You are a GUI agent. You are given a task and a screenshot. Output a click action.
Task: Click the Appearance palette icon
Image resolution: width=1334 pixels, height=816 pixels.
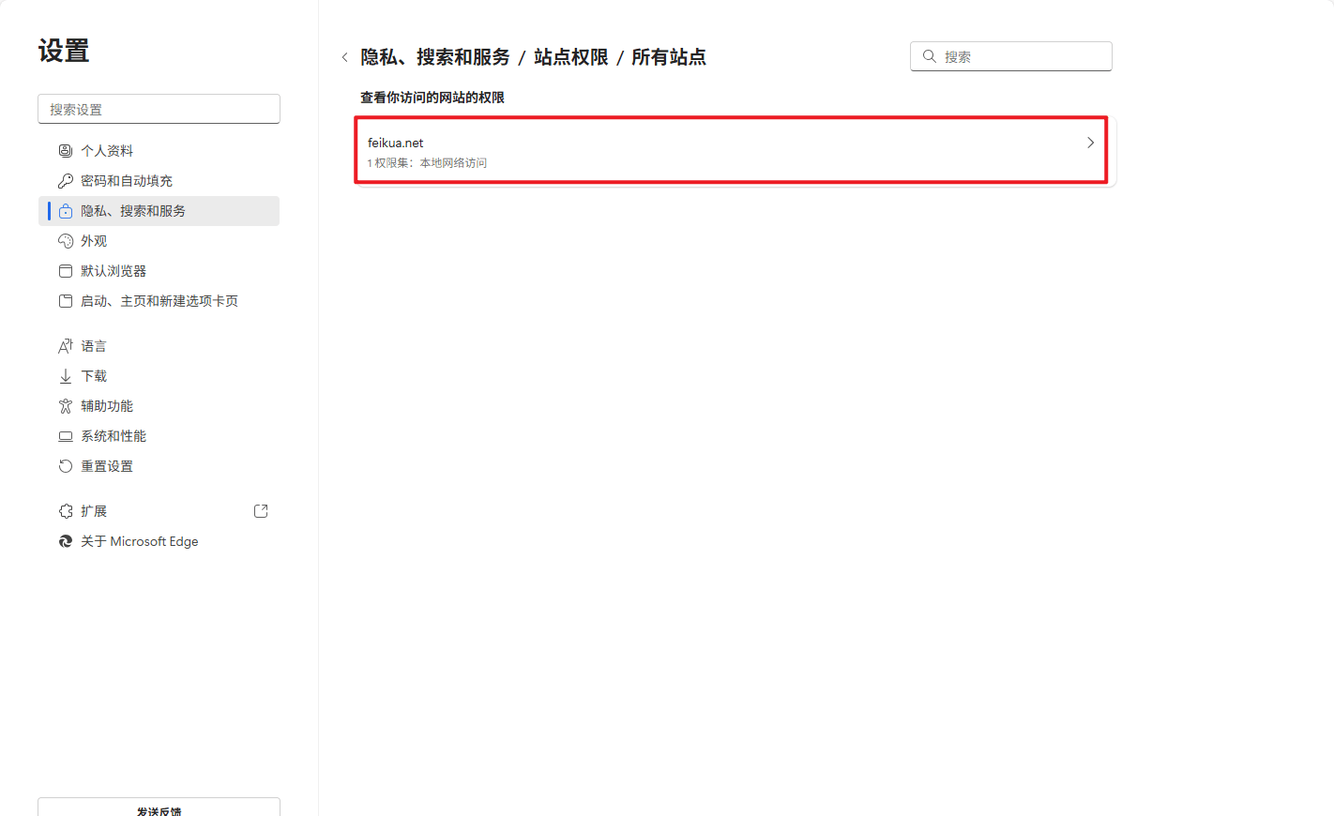tap(66, 241)
